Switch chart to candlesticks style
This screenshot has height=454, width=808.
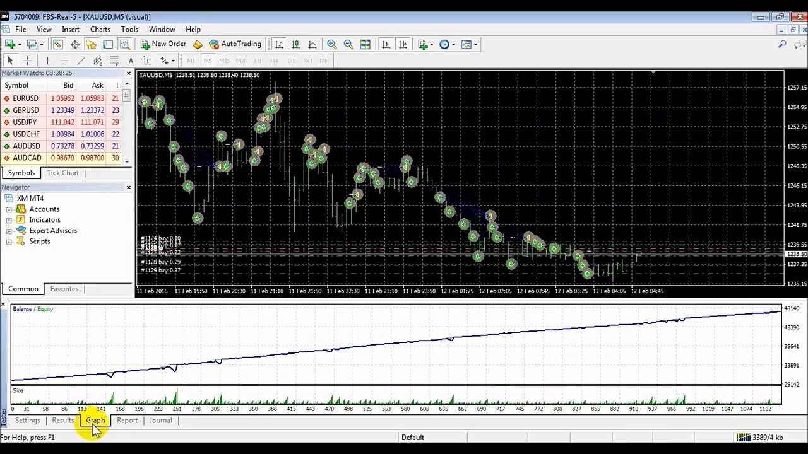[x=295, y=44]
